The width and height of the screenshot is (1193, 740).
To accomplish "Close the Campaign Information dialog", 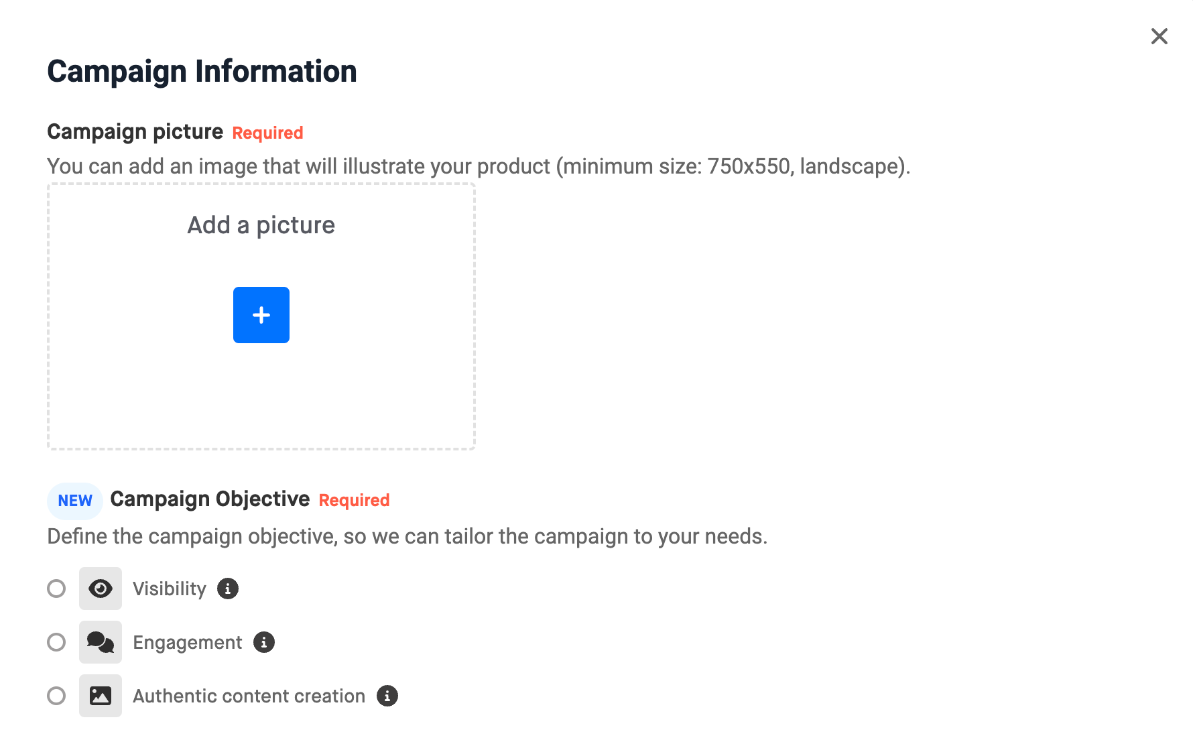I will pos(1159,36).
